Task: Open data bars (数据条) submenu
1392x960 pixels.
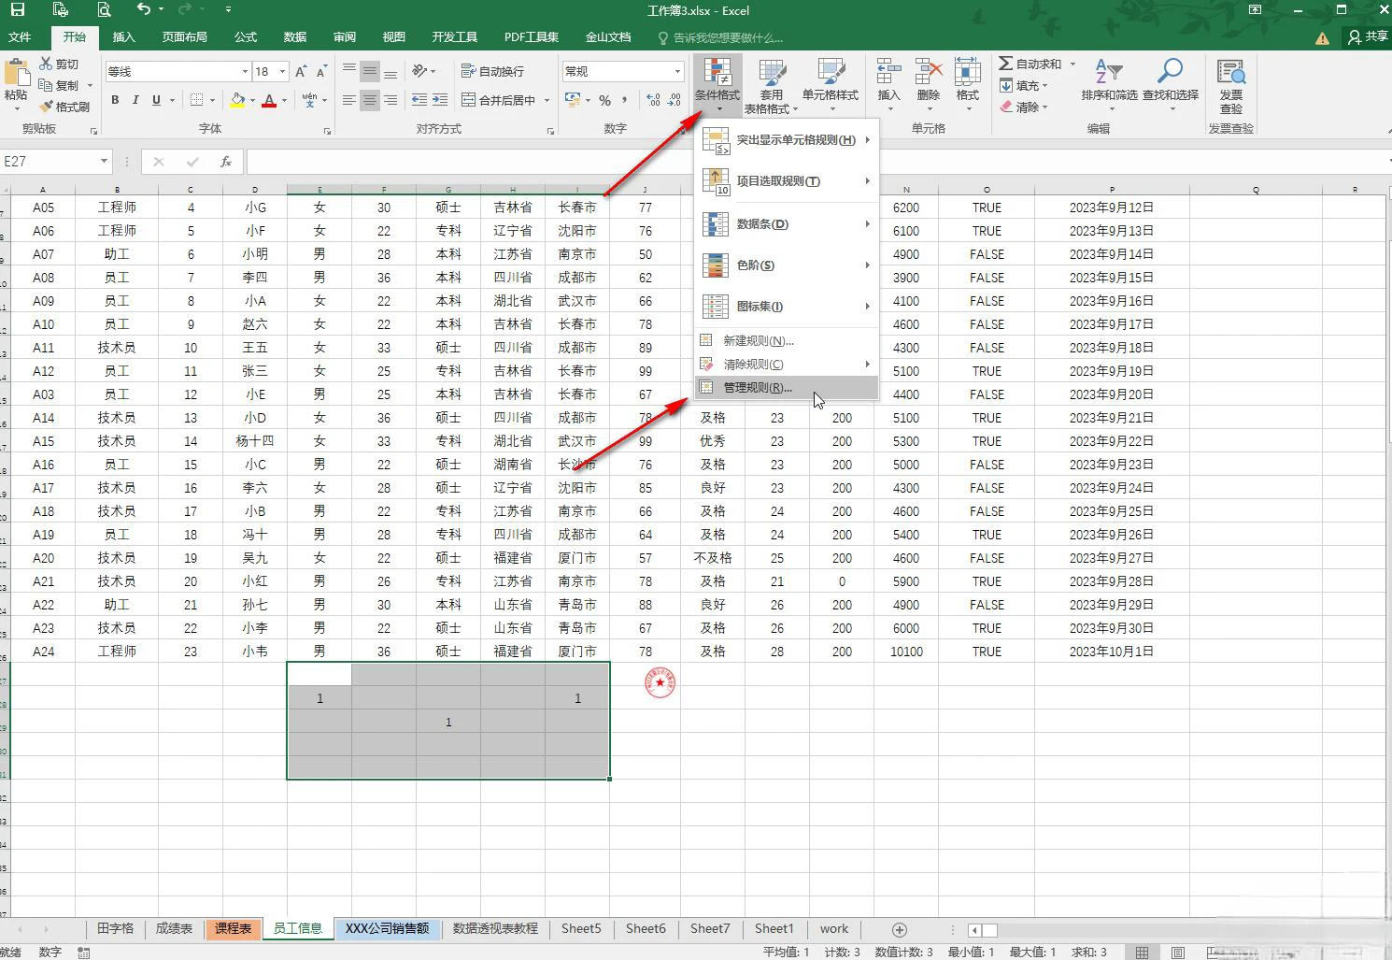Action: click(x=787, y=224)
